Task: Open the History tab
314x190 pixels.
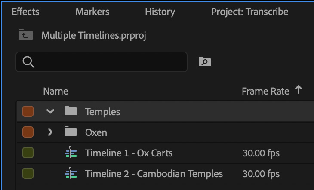Action: 160,12
